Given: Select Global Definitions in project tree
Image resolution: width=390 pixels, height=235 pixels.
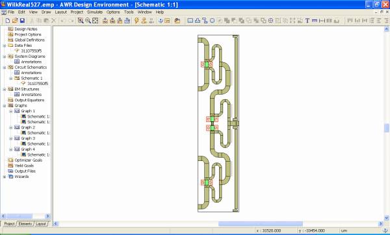Looking at the screenshot, I should click(x=30, y=40).
